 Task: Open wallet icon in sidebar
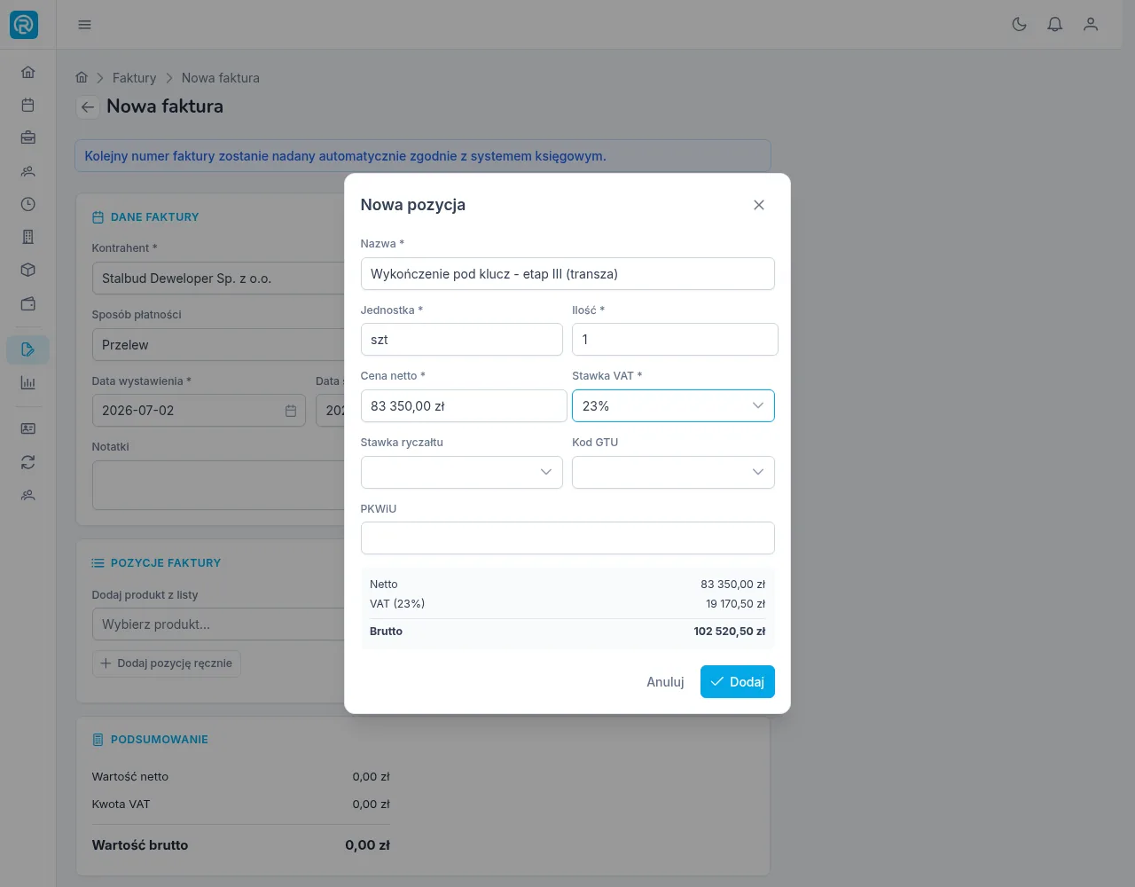pos(27,303)
